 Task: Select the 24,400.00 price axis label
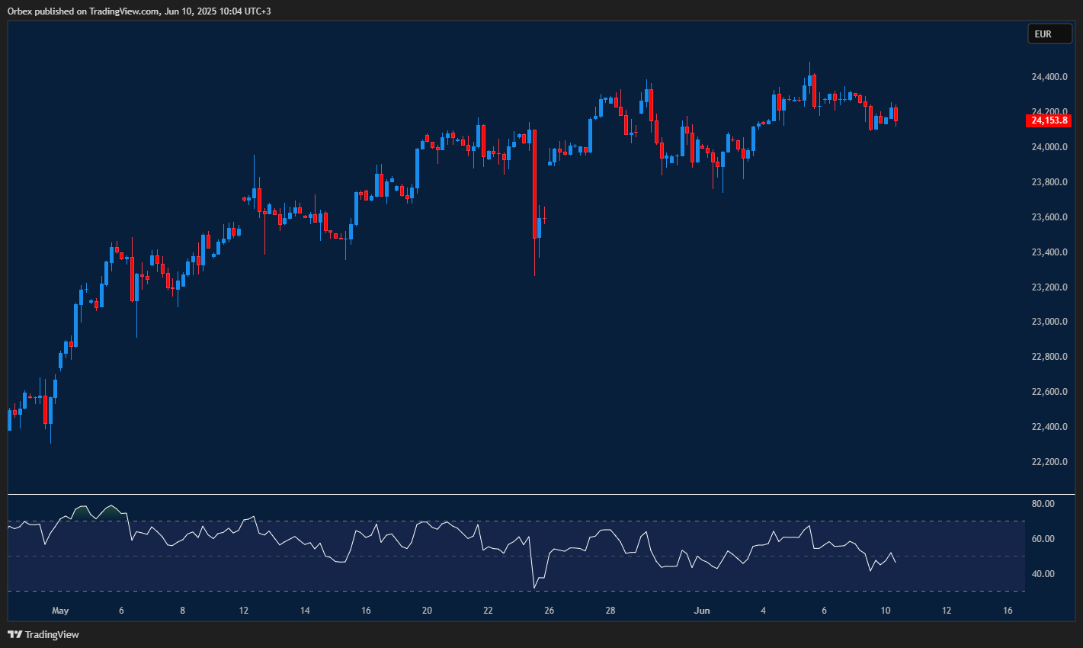click(1049, 77)
